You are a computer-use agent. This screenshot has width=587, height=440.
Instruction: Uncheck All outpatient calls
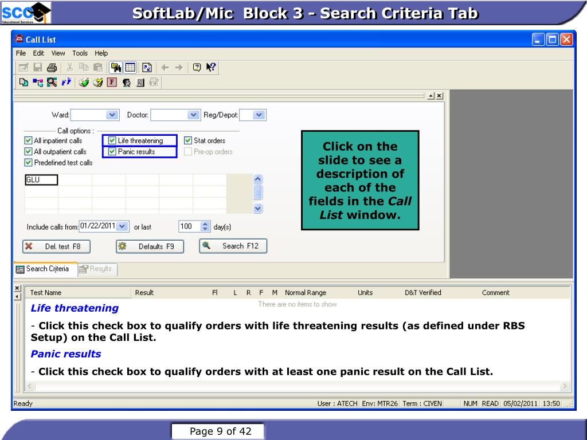(x=28, y=151)
